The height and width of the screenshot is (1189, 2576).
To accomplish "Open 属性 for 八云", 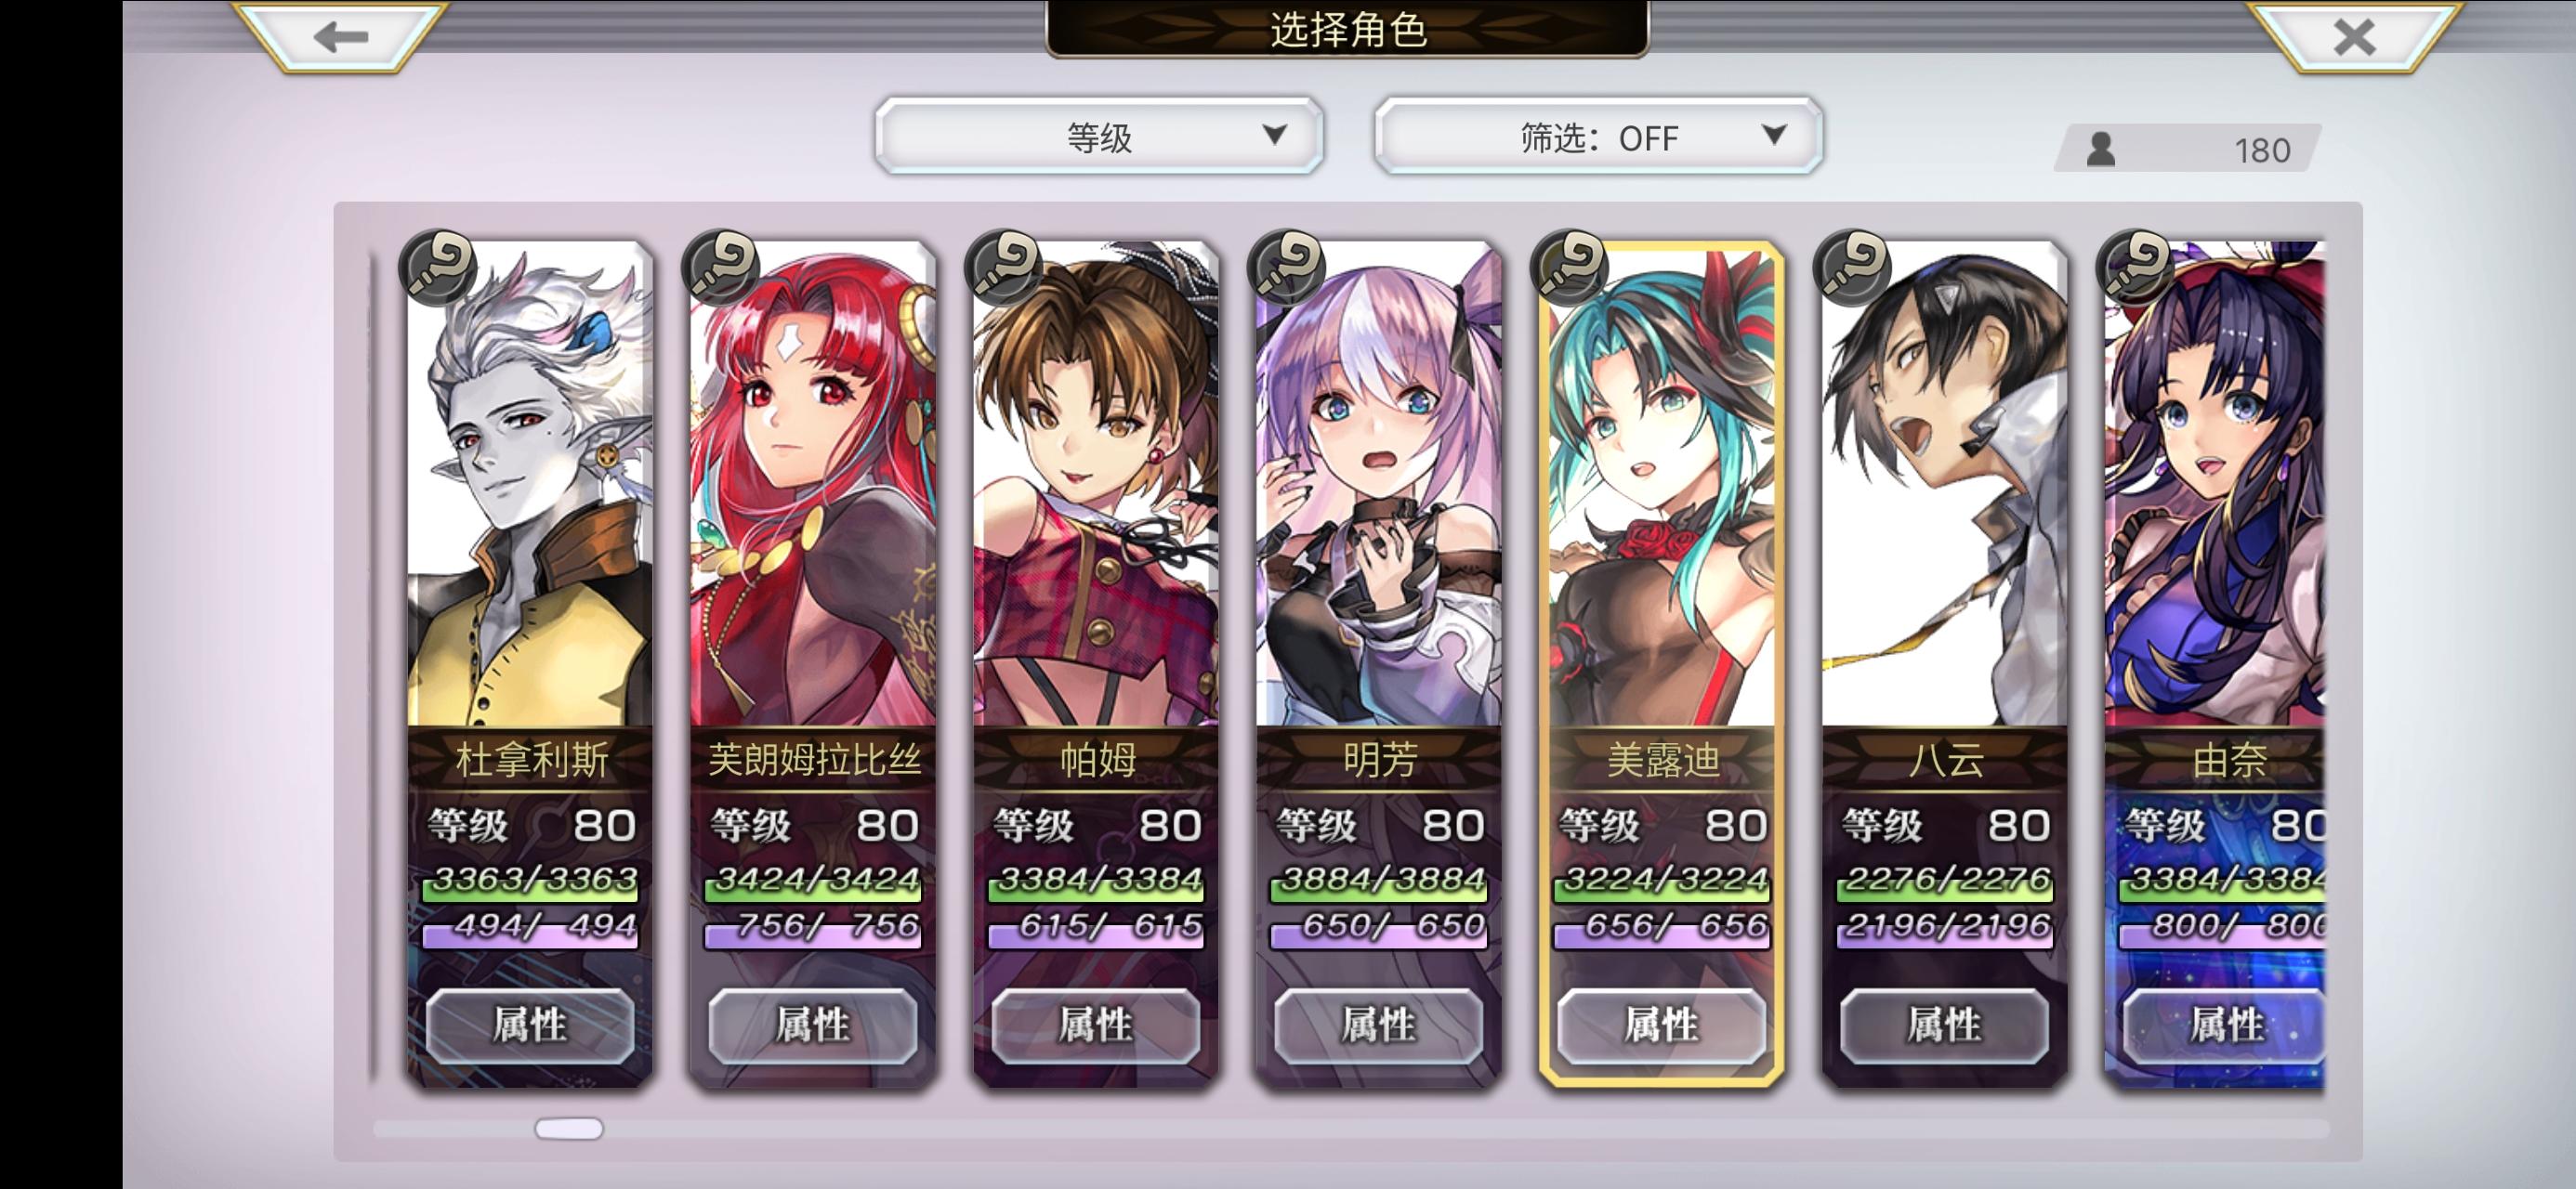I will tap(1944, 1025).
